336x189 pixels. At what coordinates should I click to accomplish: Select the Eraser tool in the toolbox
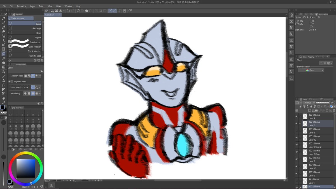coord(4,32)
